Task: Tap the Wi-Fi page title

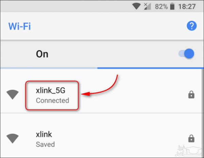Action: click(19, 25)
